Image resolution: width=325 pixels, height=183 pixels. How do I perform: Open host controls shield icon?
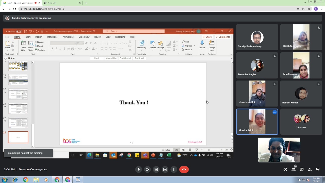[x=318, y=170]
